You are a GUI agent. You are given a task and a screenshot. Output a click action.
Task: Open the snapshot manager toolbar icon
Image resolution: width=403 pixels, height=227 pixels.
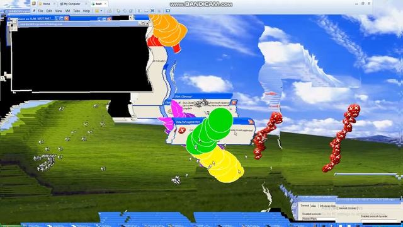tap(131, 11)
